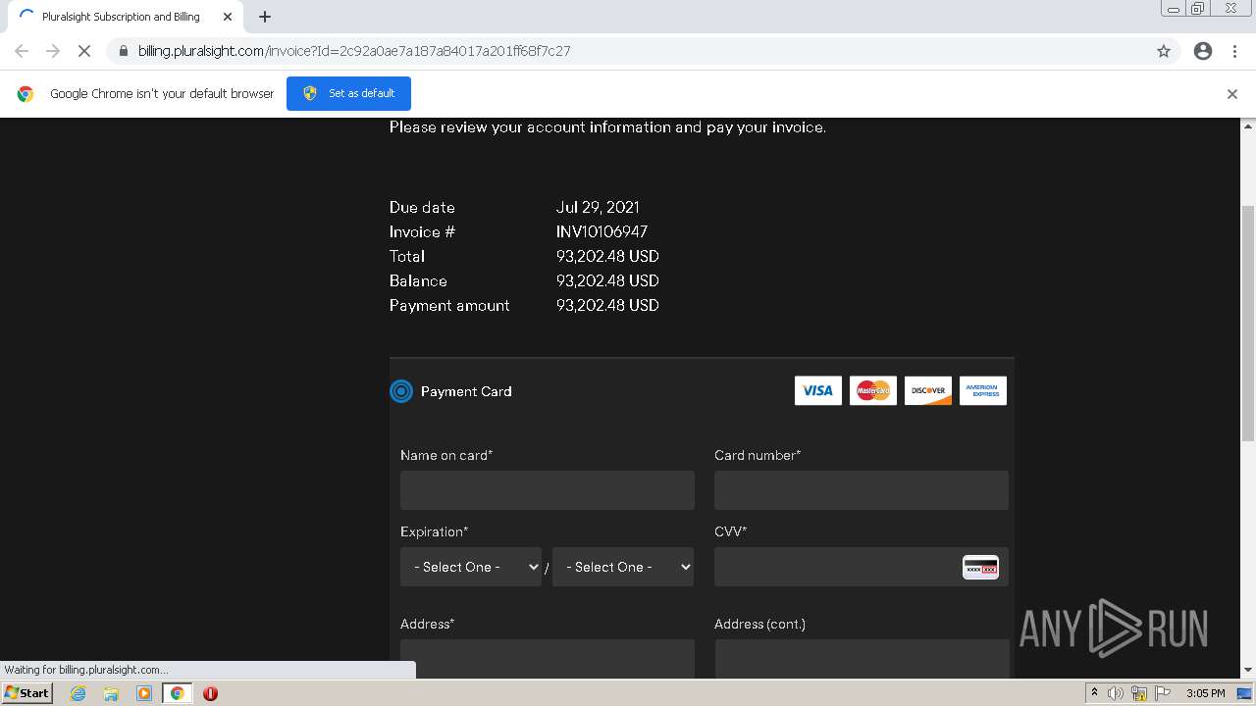Open Chrome's three-dot menu

(x=1235, y=51)
